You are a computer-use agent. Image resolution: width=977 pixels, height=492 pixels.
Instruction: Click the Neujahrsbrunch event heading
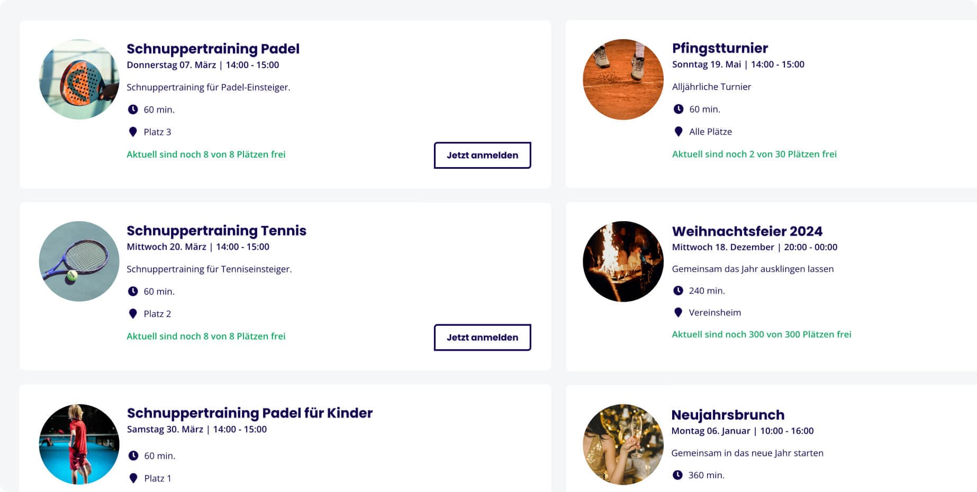(x=728, y=415)
